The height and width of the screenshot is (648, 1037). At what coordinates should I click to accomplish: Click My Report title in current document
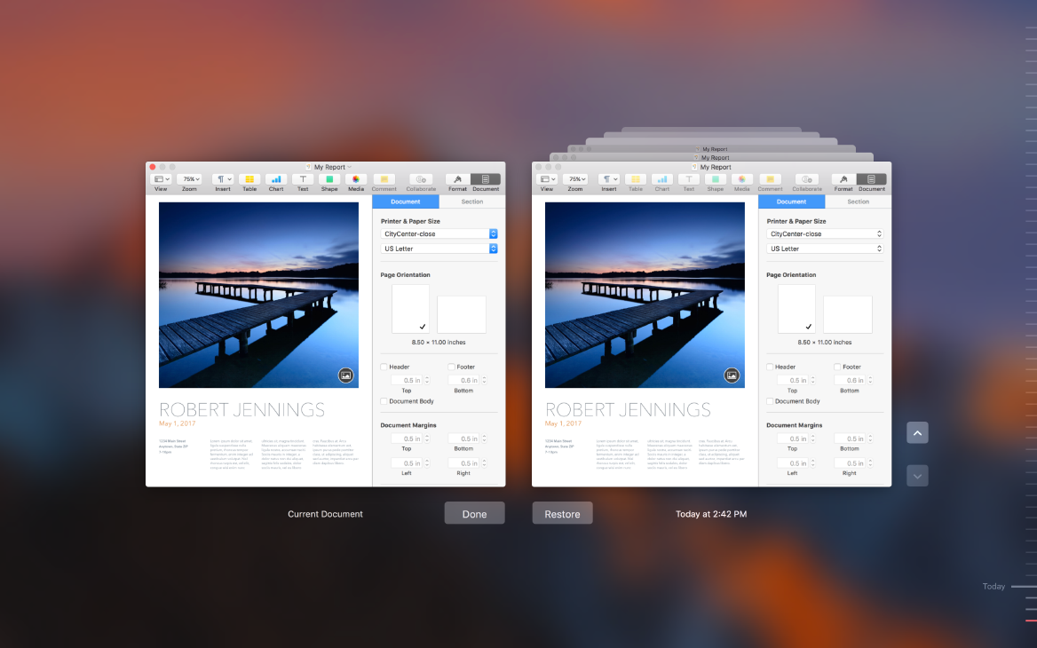click(329, 167)
